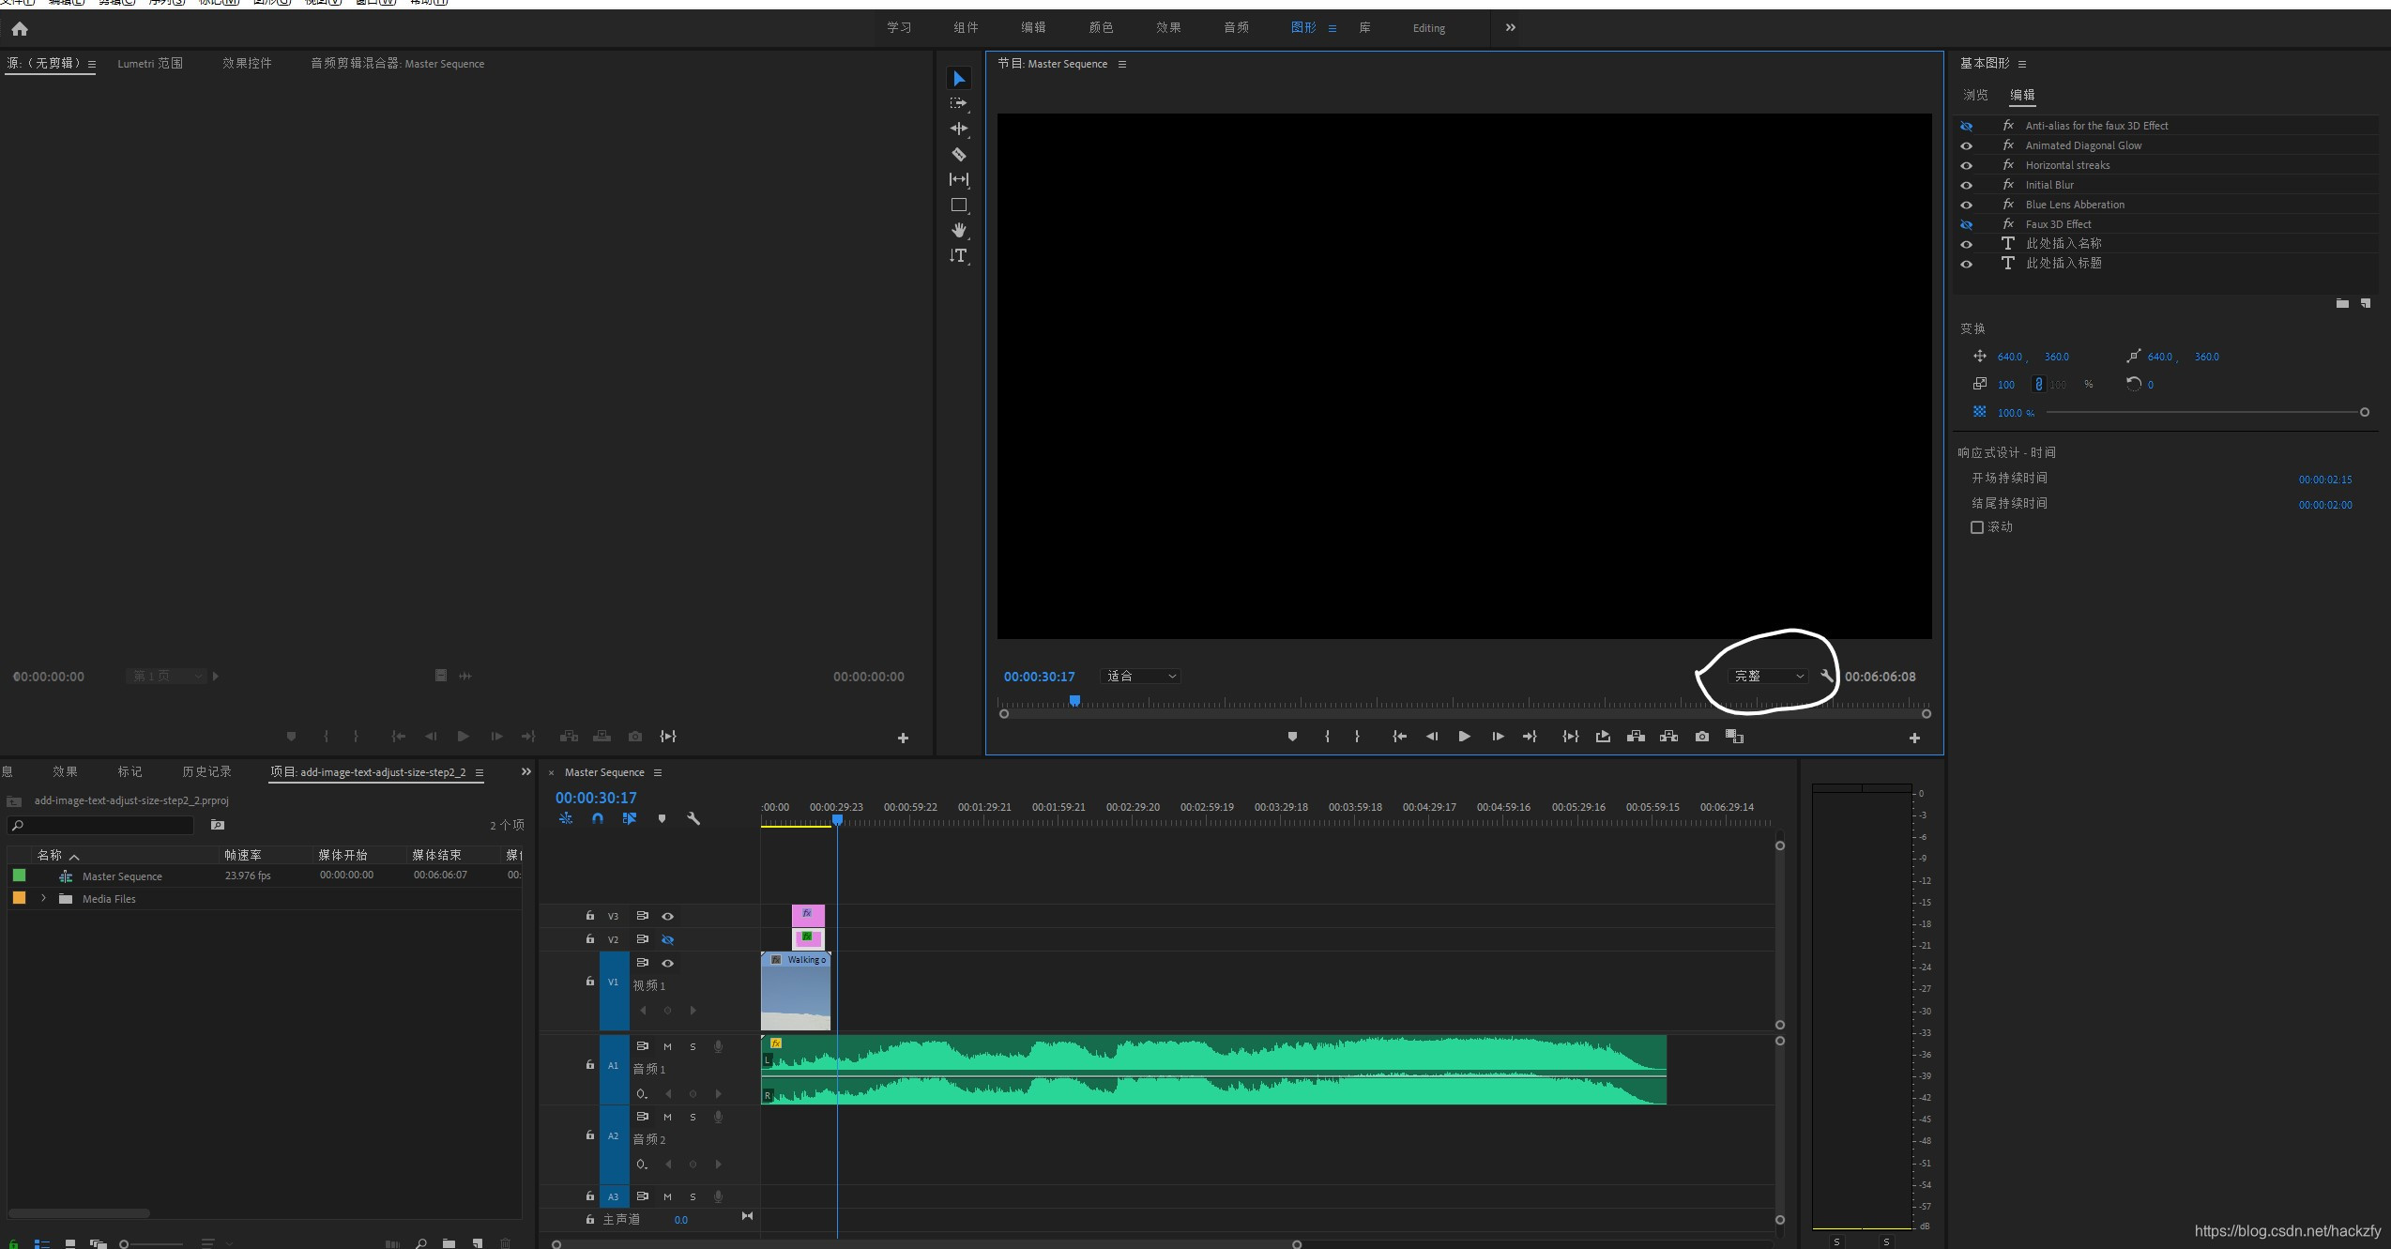
Task: Enable the 滚动 checkbox
Action: [x=1977, y=527]
